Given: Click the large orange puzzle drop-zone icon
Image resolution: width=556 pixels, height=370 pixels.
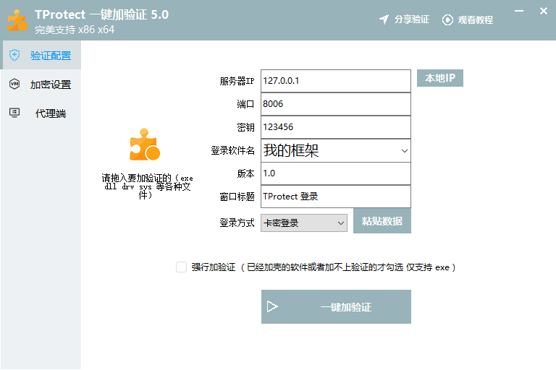Looking at the screenshot, I should (144, 145).
